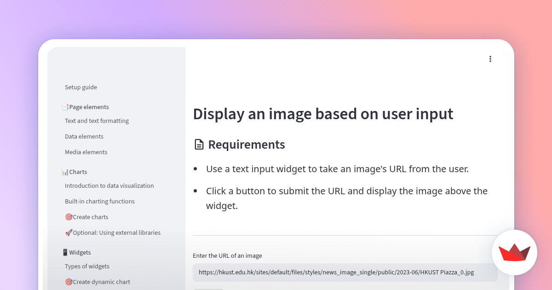Viewport: 552px width, 290px height.
Task: Go to the Data elements page
Action: (x=84, y=137)
